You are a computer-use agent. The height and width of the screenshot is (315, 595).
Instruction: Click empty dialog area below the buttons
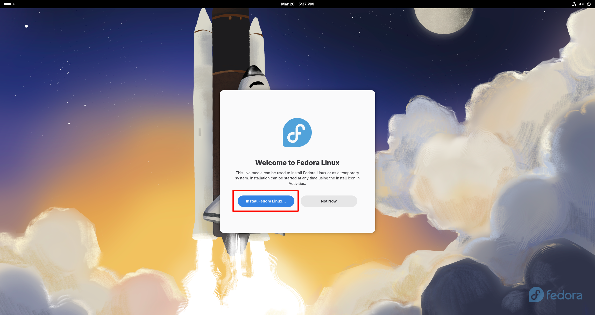click(x=297, y=220)
